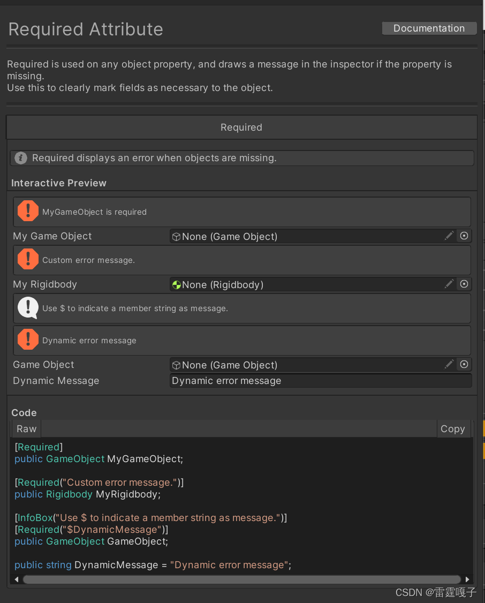
Task: Switch to the Raw code tab
Action: [x=26, y=429]
